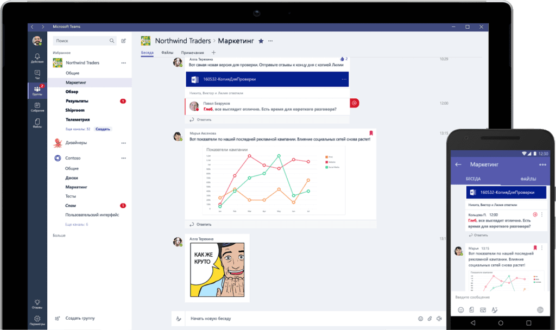Click the Поиск search field
This screenshot has height=330, width=556.
(85, 41)
